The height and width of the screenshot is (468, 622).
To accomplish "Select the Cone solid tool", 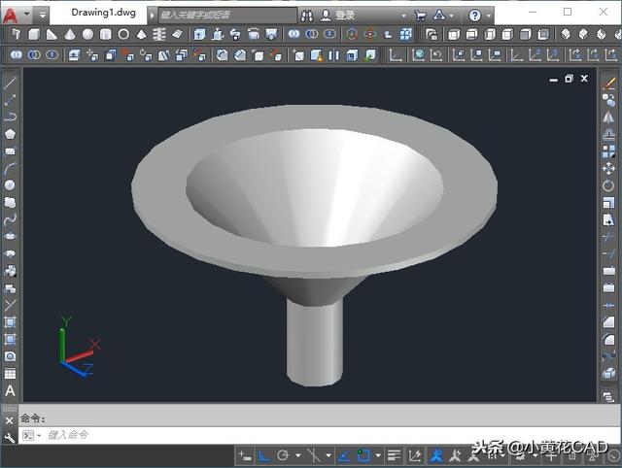I will [70, 35].
